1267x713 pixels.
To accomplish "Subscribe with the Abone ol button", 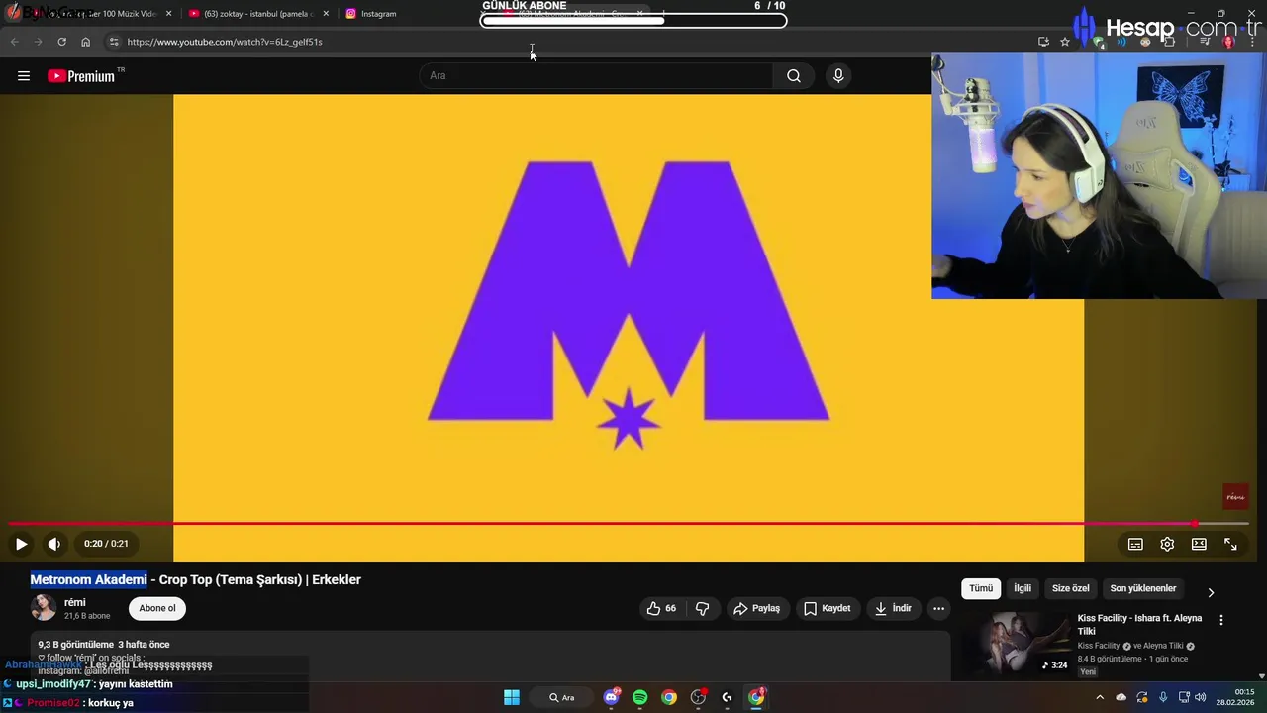I will click(x=157, y=608).
